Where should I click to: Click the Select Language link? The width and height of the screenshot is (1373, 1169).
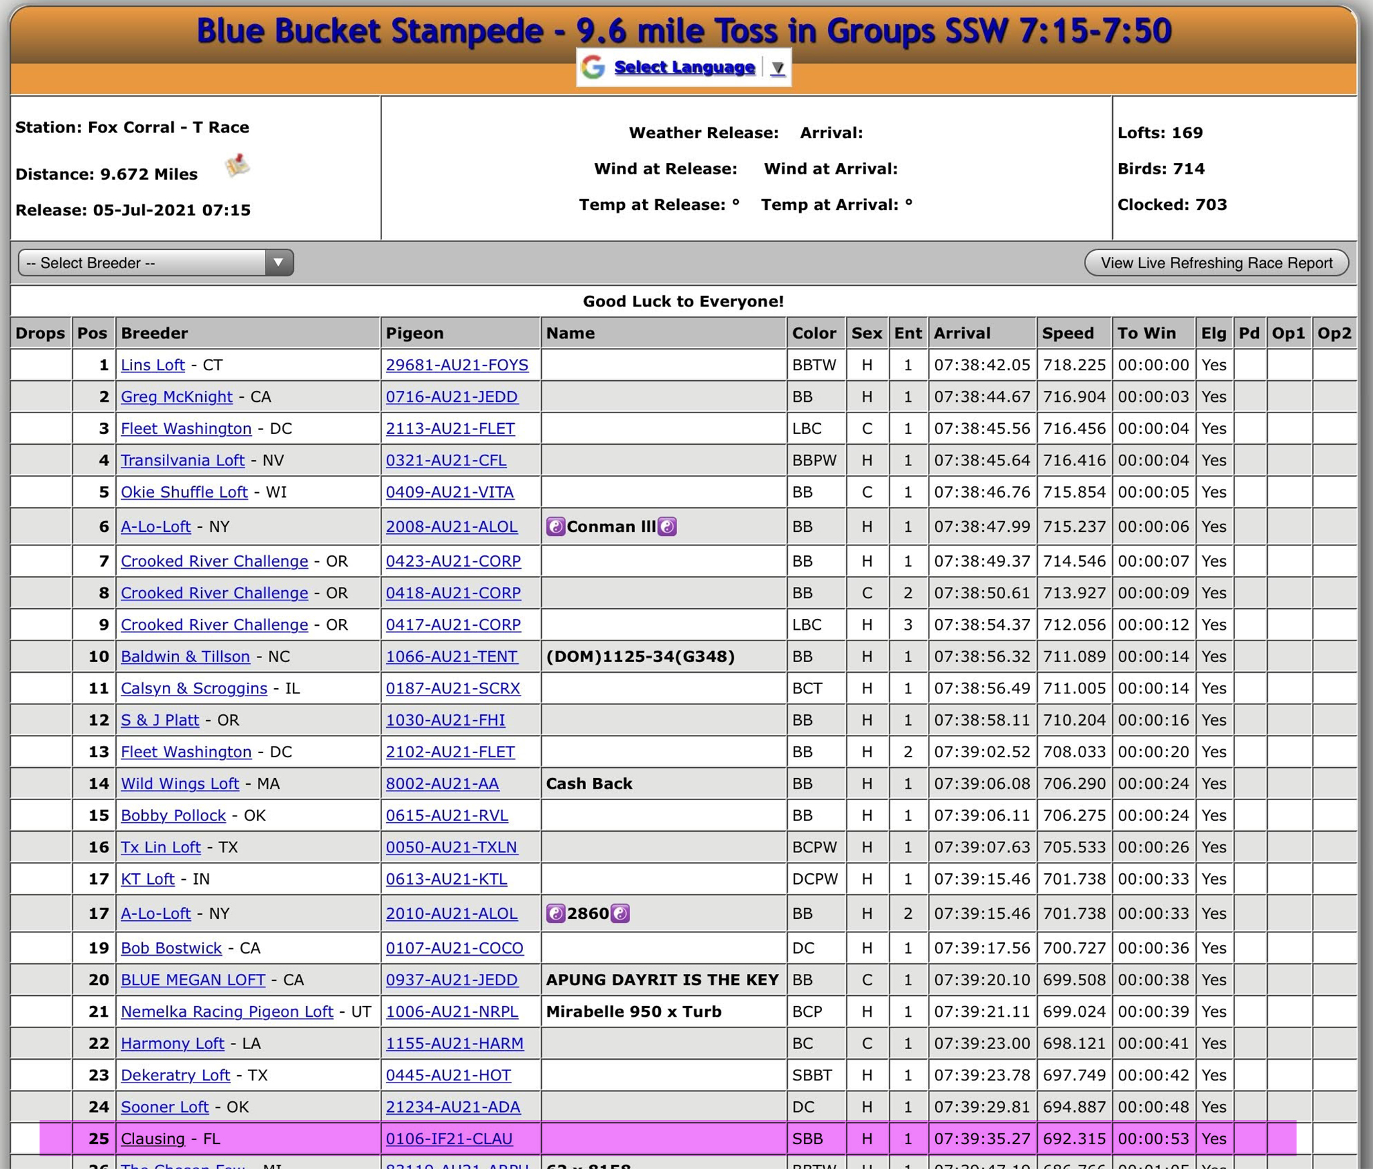click(x=684, y=68)
